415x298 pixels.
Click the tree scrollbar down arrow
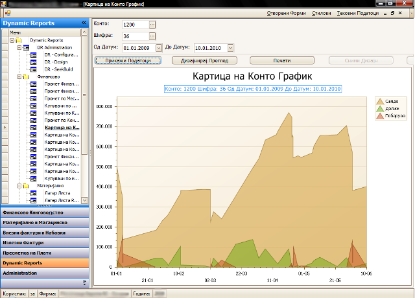pyautogui.click(x=84, y=200)
